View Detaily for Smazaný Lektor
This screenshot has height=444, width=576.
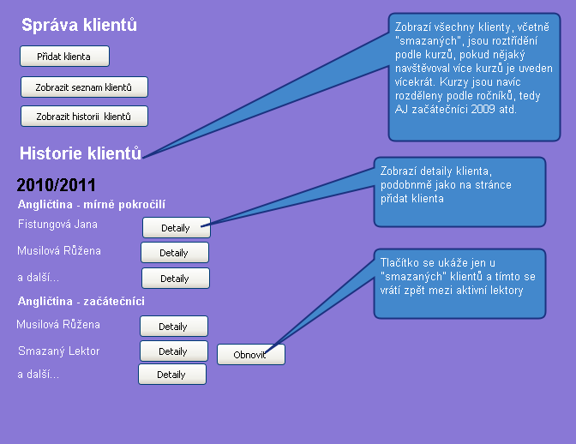[x=173, y=351]
